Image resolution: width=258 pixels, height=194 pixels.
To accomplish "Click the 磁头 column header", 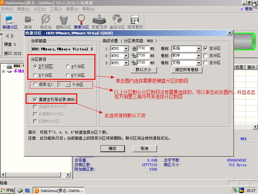I will click(x=251, y=67).
